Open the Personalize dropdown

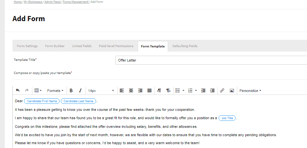250,91
